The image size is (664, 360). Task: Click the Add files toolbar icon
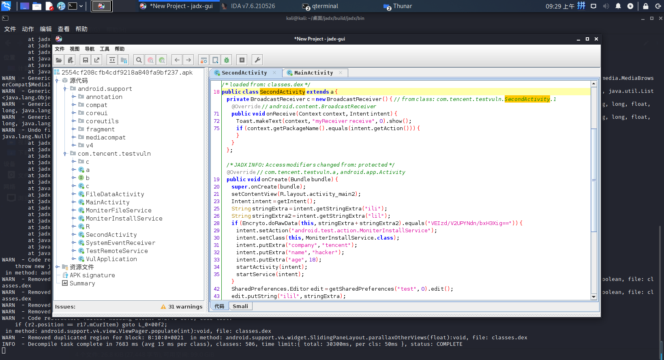(x=71, y=60)
